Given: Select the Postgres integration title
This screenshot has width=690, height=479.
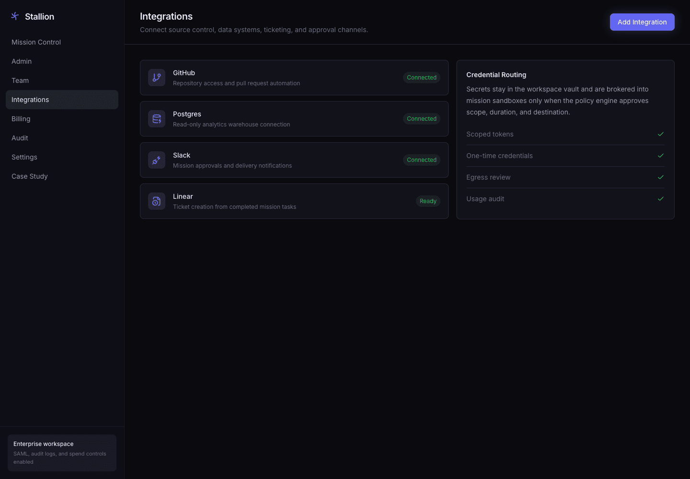Looking at the screenshot, I should pyautogui.click(x=187, y=114).
